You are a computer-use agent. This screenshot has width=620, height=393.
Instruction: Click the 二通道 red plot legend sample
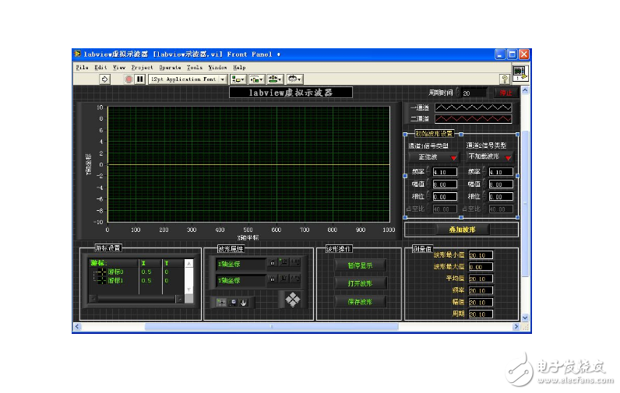(x=474, y=119)
